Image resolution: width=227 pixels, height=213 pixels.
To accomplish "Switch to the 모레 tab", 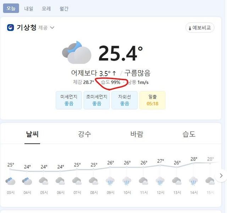I will pyautogui.click(x=46, y=8).
